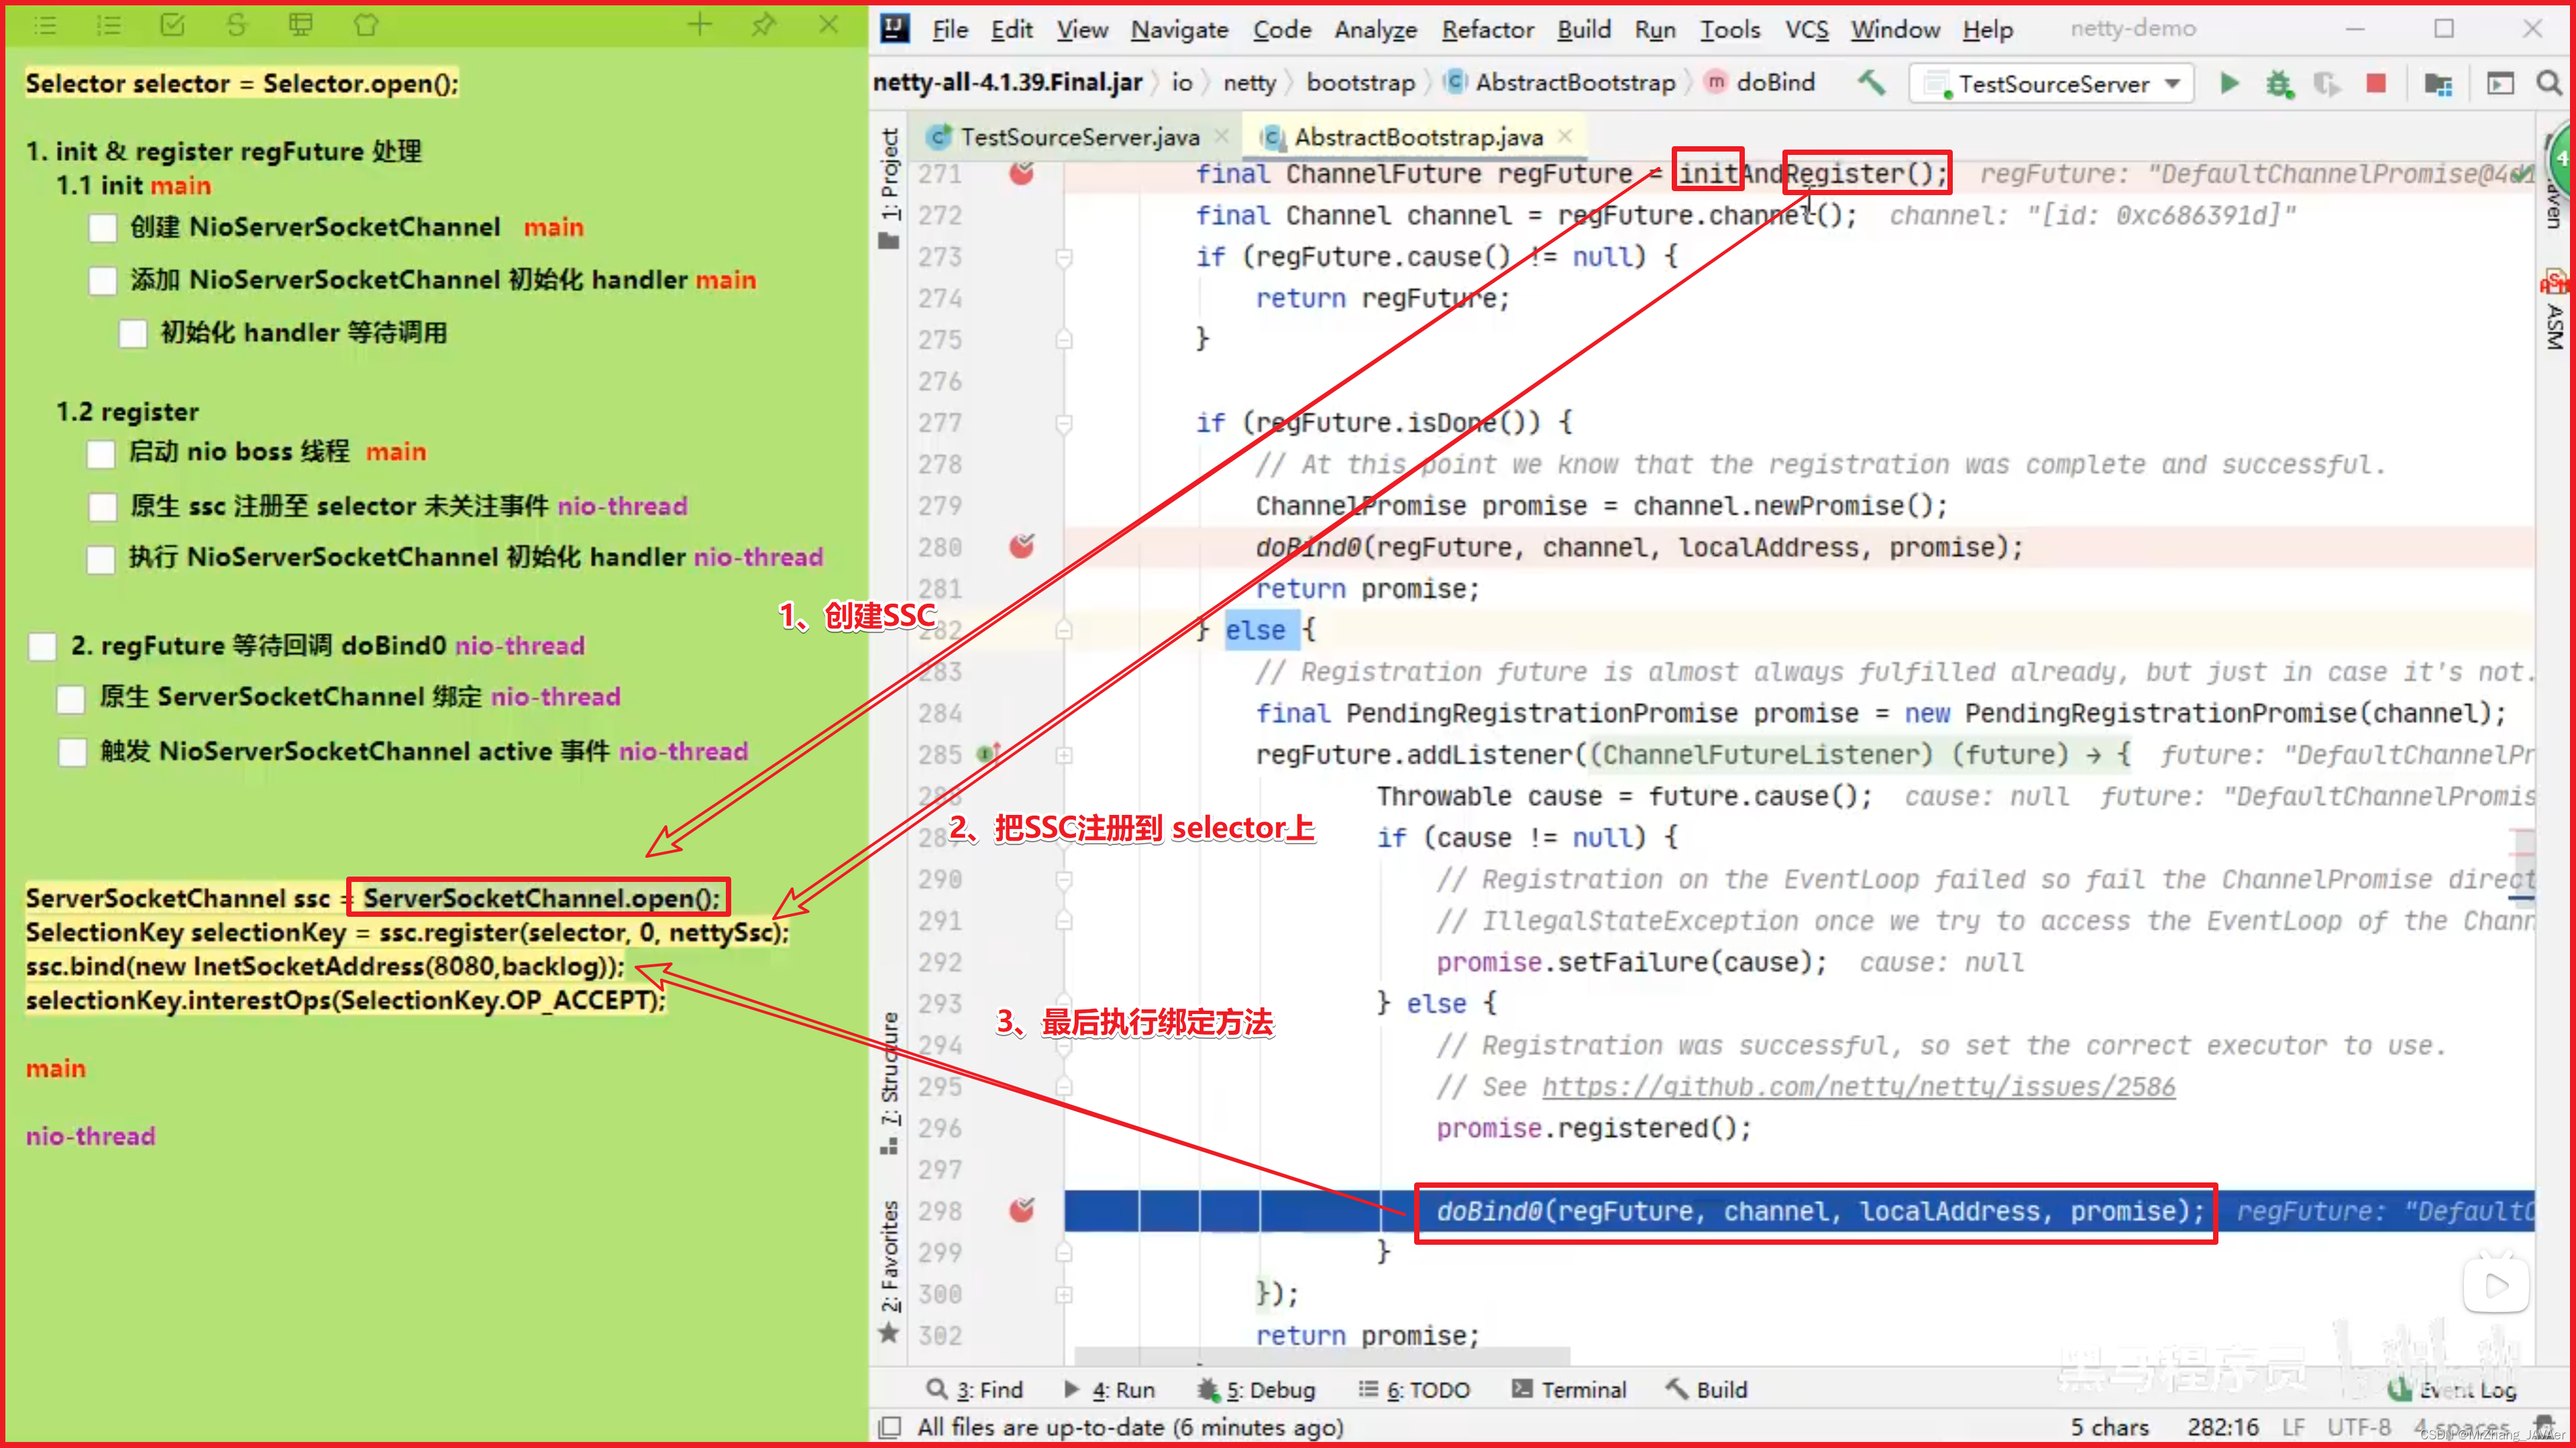This screenshot has width=2576, height=1448.
Task: Click the skin shirt icon in note toolbar
Action: pos(365,25)
